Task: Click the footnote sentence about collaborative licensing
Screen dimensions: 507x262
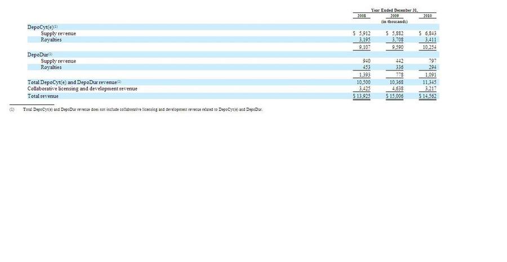Action: coord(143,110)
